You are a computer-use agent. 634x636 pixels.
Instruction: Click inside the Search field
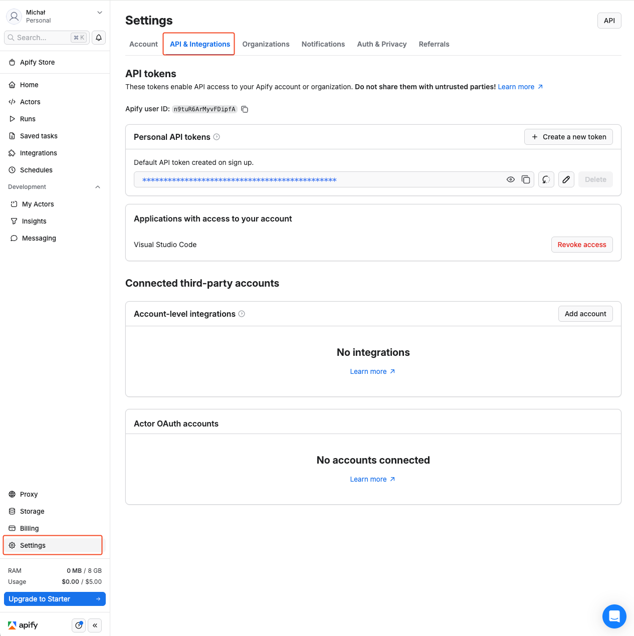click(40, 38)
